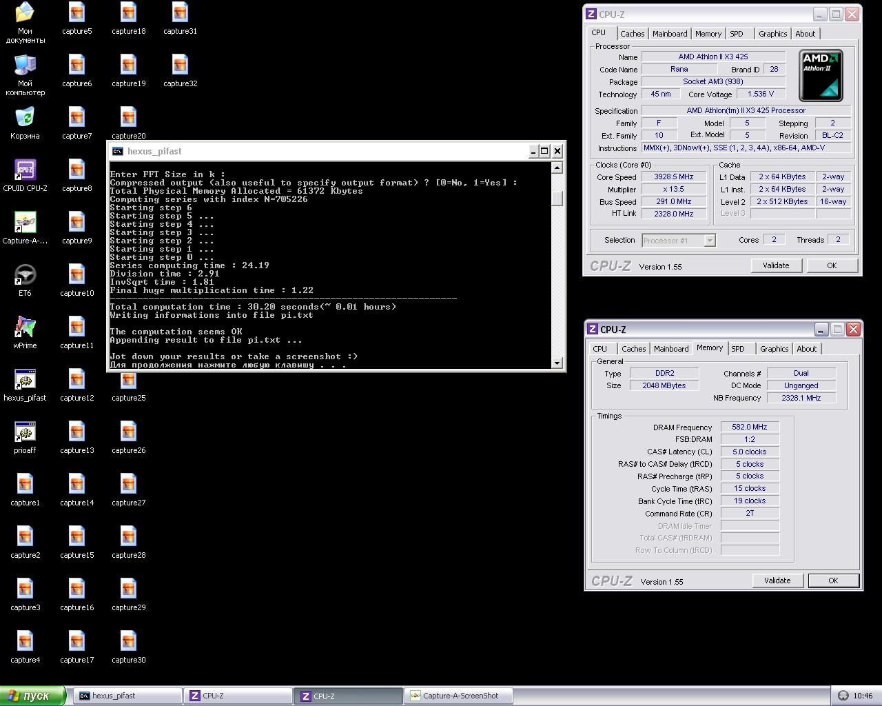Click the Core Voltage 1.536 V value
This screenshot has height=706, width=882.
[x=761, y=94]
